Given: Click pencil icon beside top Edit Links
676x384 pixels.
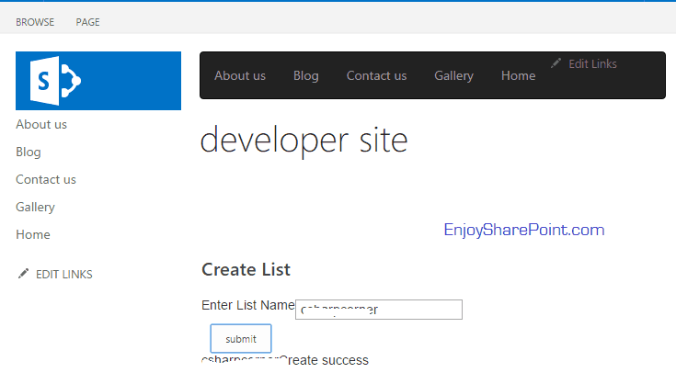Looking at the screenshot, I should tap(556, 63).
